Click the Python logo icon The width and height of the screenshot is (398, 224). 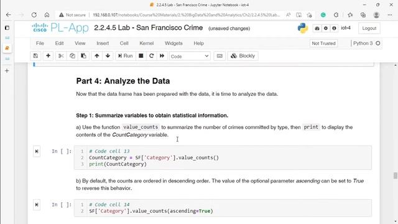pyautogui.click(x=303, y=28)
